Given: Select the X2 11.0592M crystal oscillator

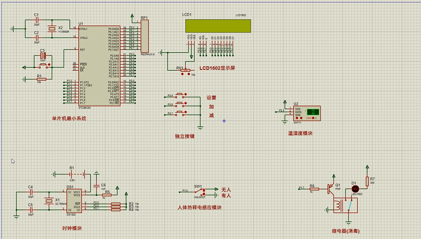Looking at the screenshot, I should [52, 29].
